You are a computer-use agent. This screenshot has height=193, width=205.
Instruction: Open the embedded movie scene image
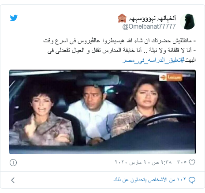point(102,112)
